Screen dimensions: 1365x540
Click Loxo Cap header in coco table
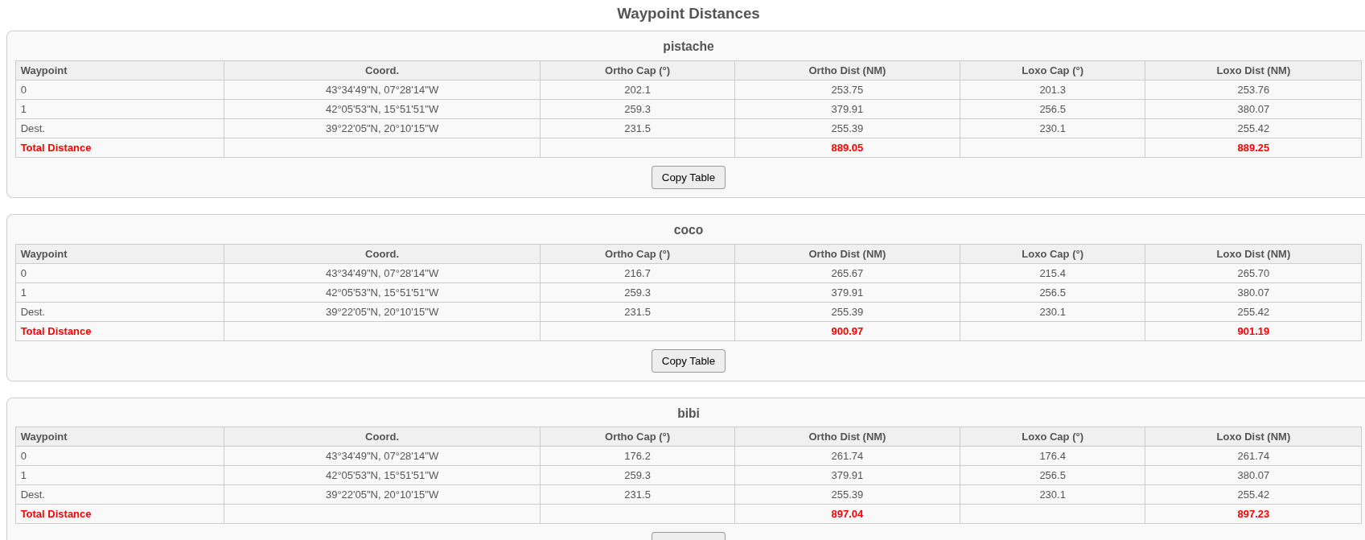pyautogui.click(x=1052, y=254)
